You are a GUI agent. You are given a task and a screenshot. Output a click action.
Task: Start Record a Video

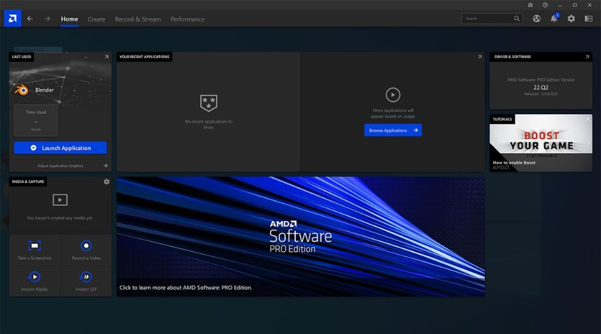[x=86, y=250]
